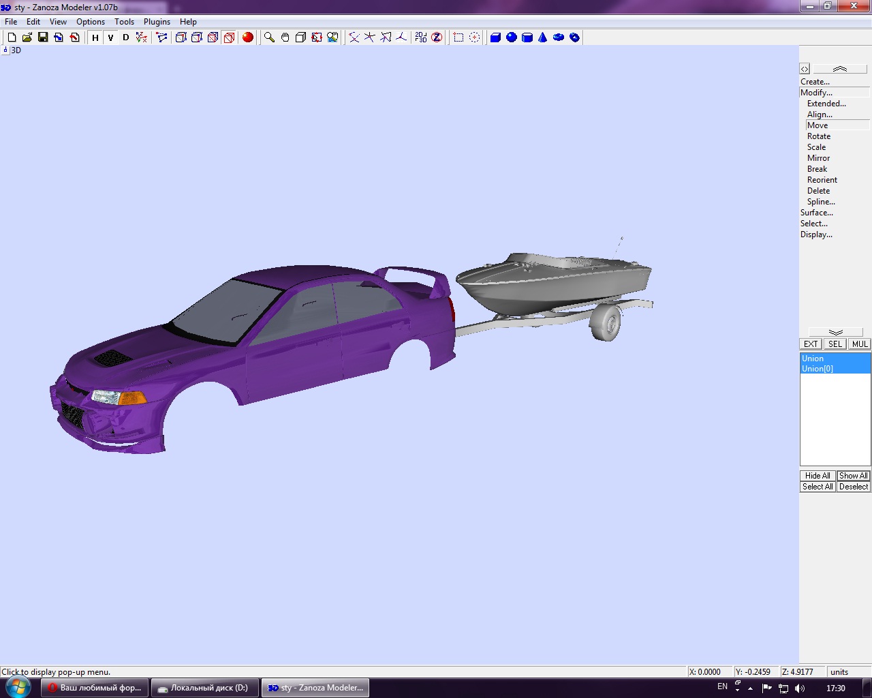872x698 pixels.
Task: Click the blue-arrow import icon
Action: (59, 37)
